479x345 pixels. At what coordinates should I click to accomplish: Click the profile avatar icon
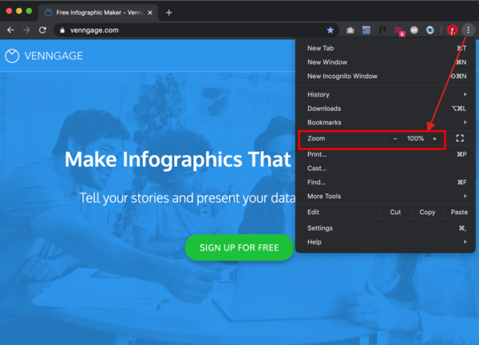(x=452, y=30)
